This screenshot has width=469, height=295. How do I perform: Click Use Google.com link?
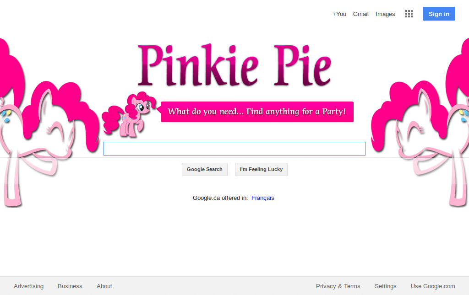click(x=433, y=286)
